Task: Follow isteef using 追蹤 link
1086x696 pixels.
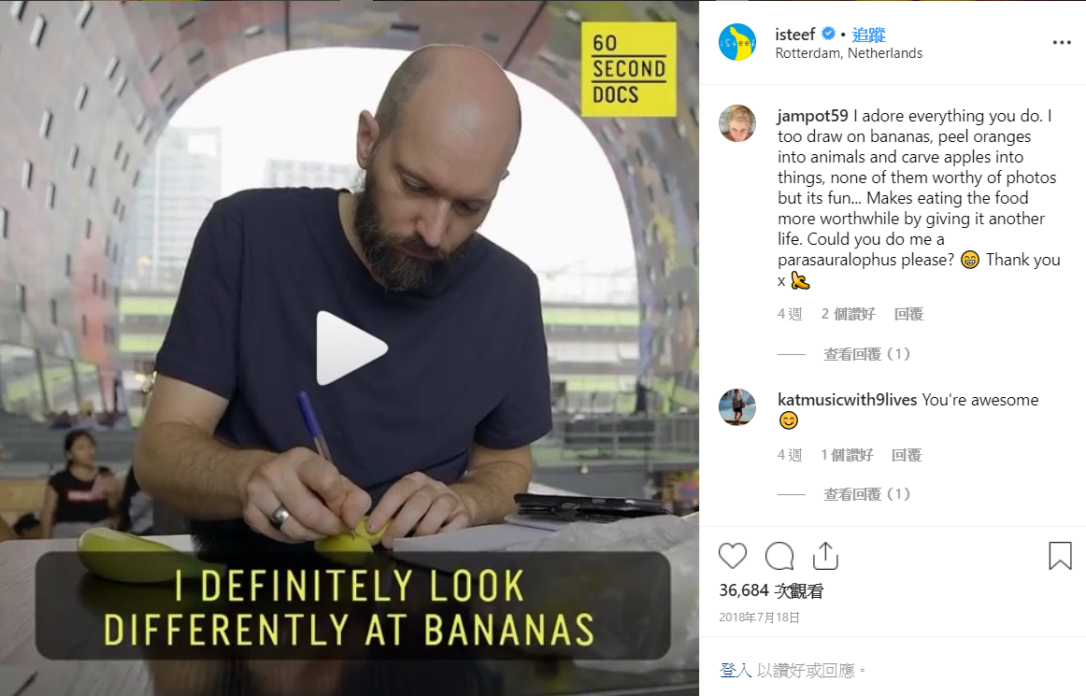Action: tap(868, 35)
